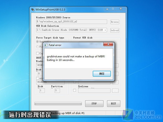Close the Fatal error dialog
The height and width of the screenshot is (122, 163).
coord(108,44)
